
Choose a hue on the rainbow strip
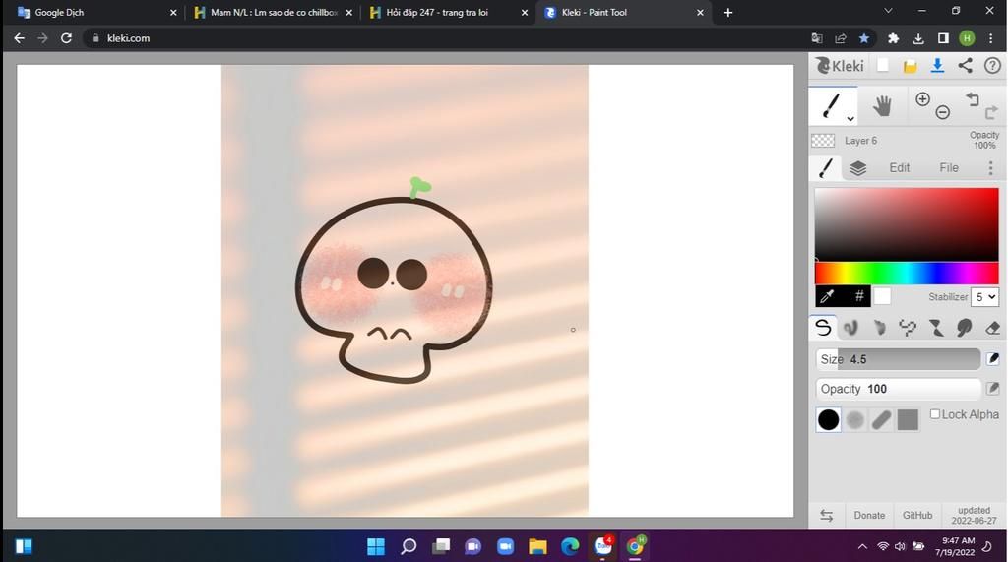click(x=907, y=274)
